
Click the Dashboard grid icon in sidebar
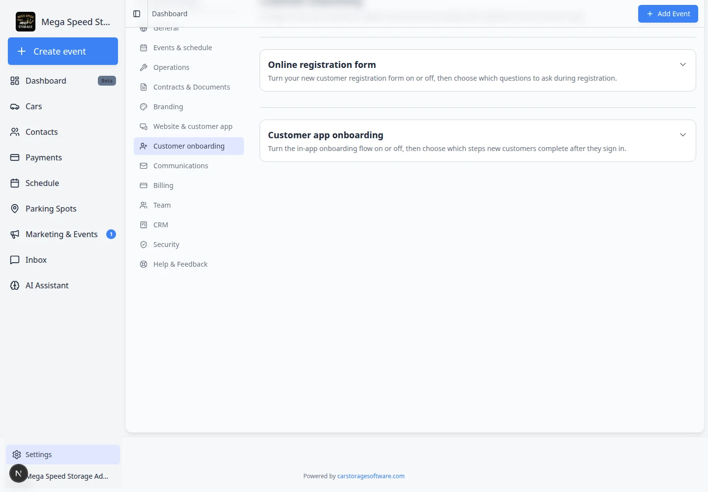click(x=15, y=81)
